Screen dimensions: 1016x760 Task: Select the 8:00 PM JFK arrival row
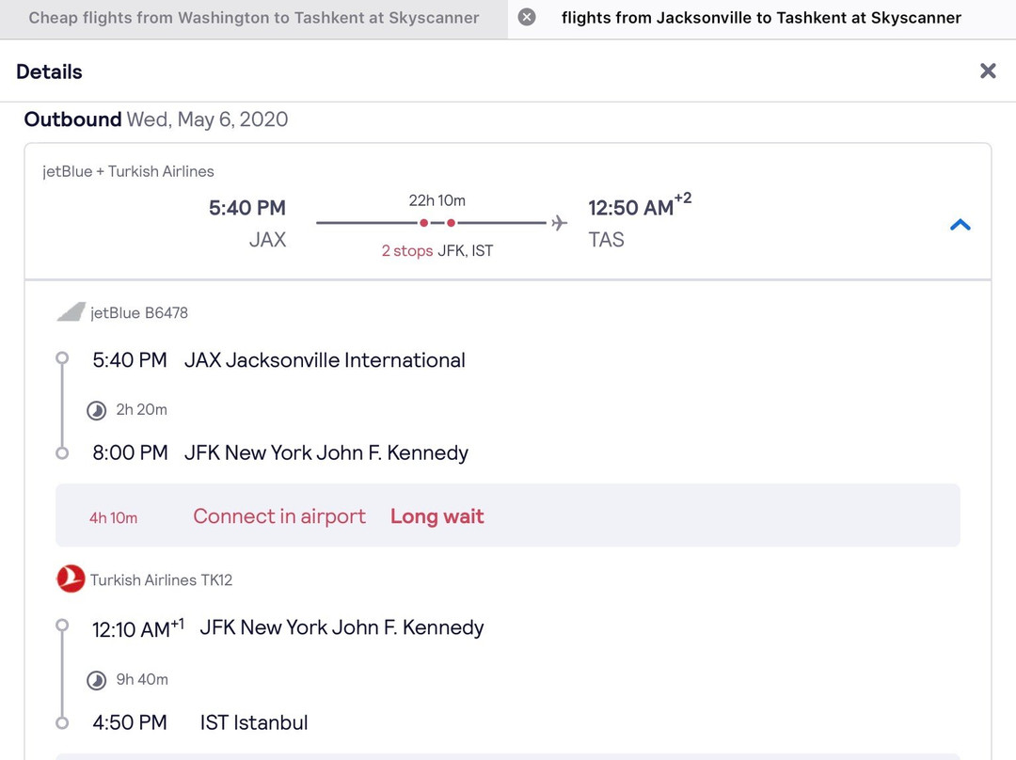click(279, 452)
